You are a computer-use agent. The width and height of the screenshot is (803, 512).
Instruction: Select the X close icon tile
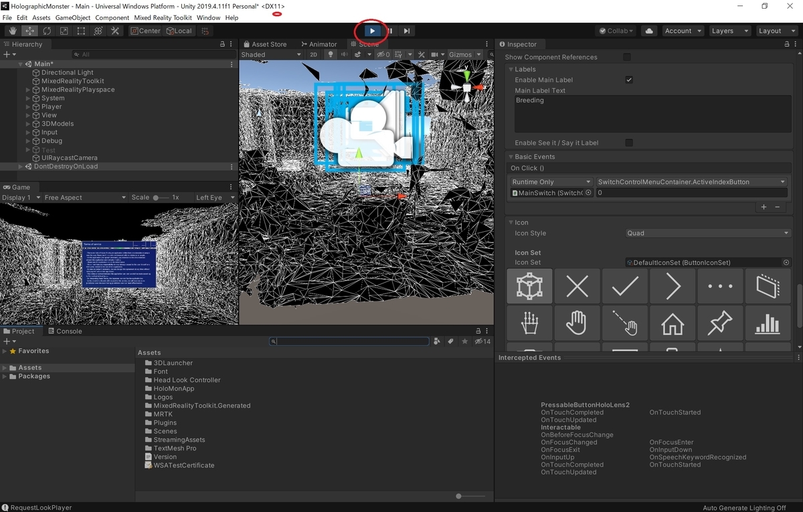[x=577, y=287]
